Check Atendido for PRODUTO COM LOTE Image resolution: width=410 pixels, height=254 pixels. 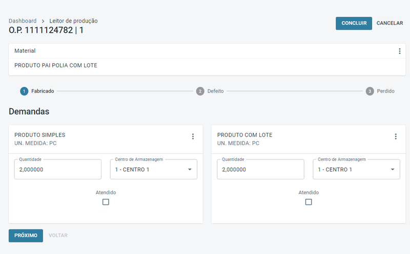pos(309,202)
